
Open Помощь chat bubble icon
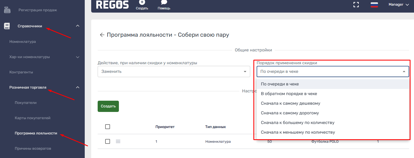pos(164,2)
